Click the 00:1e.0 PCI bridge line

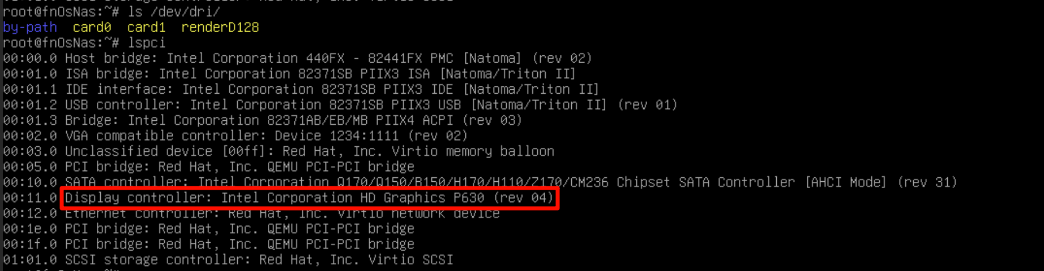[x=209, y=229]
